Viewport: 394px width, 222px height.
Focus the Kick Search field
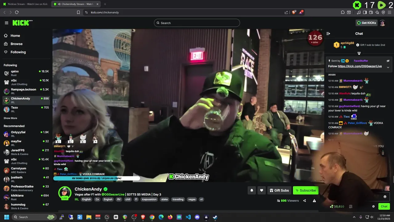click(197, 23)
